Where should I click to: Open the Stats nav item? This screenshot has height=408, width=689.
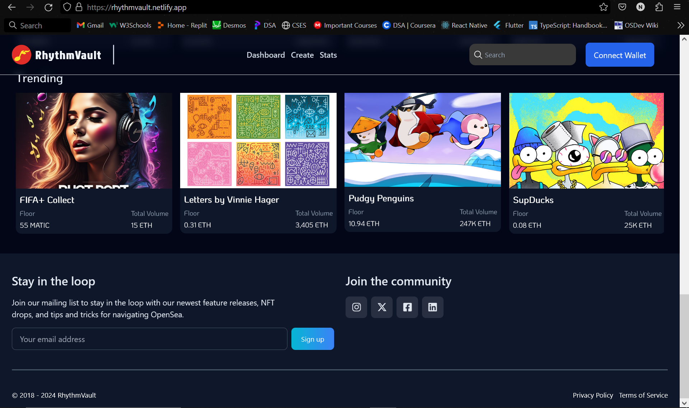[x=328, y=55]
